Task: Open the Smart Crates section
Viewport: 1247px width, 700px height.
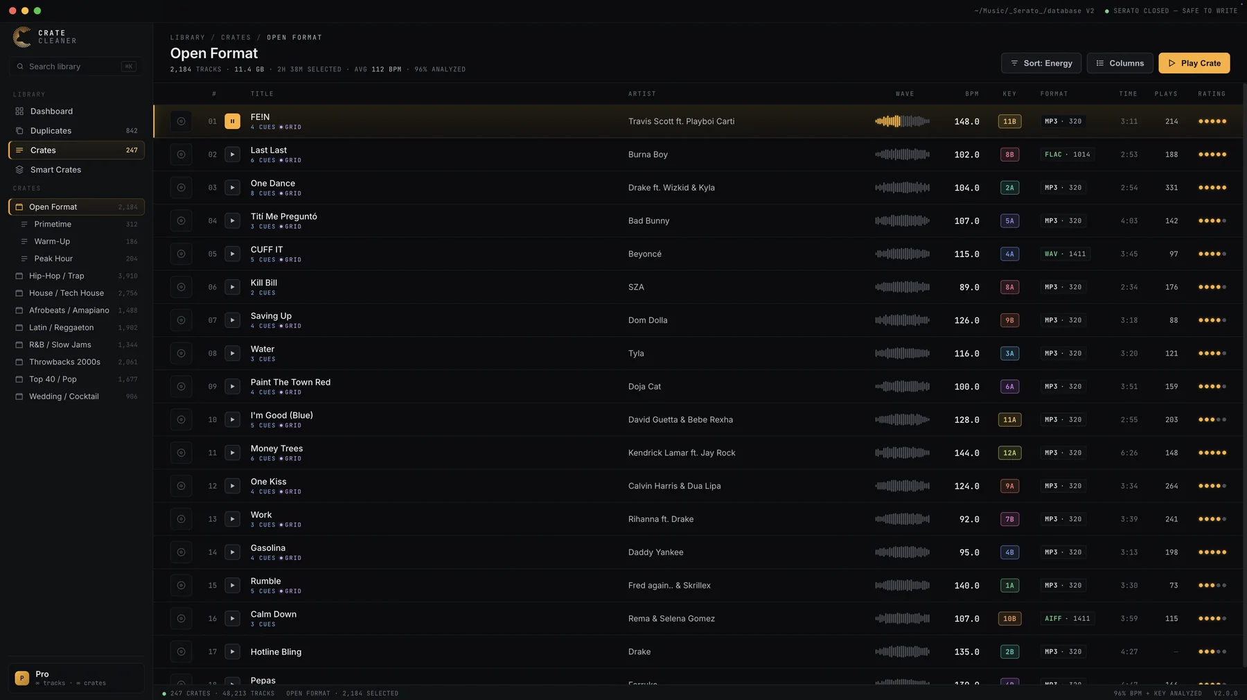Action: (76, 169)
